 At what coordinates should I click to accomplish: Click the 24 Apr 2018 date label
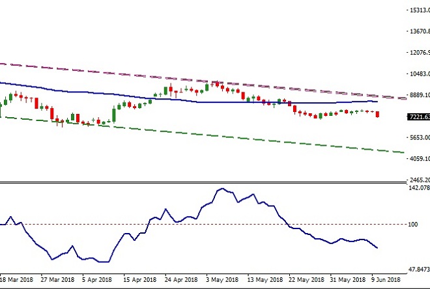pos(181,280)
